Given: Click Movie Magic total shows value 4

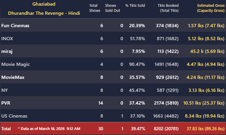Looking at the screenshot, I should pyautogui.click(x=102, y=64).
